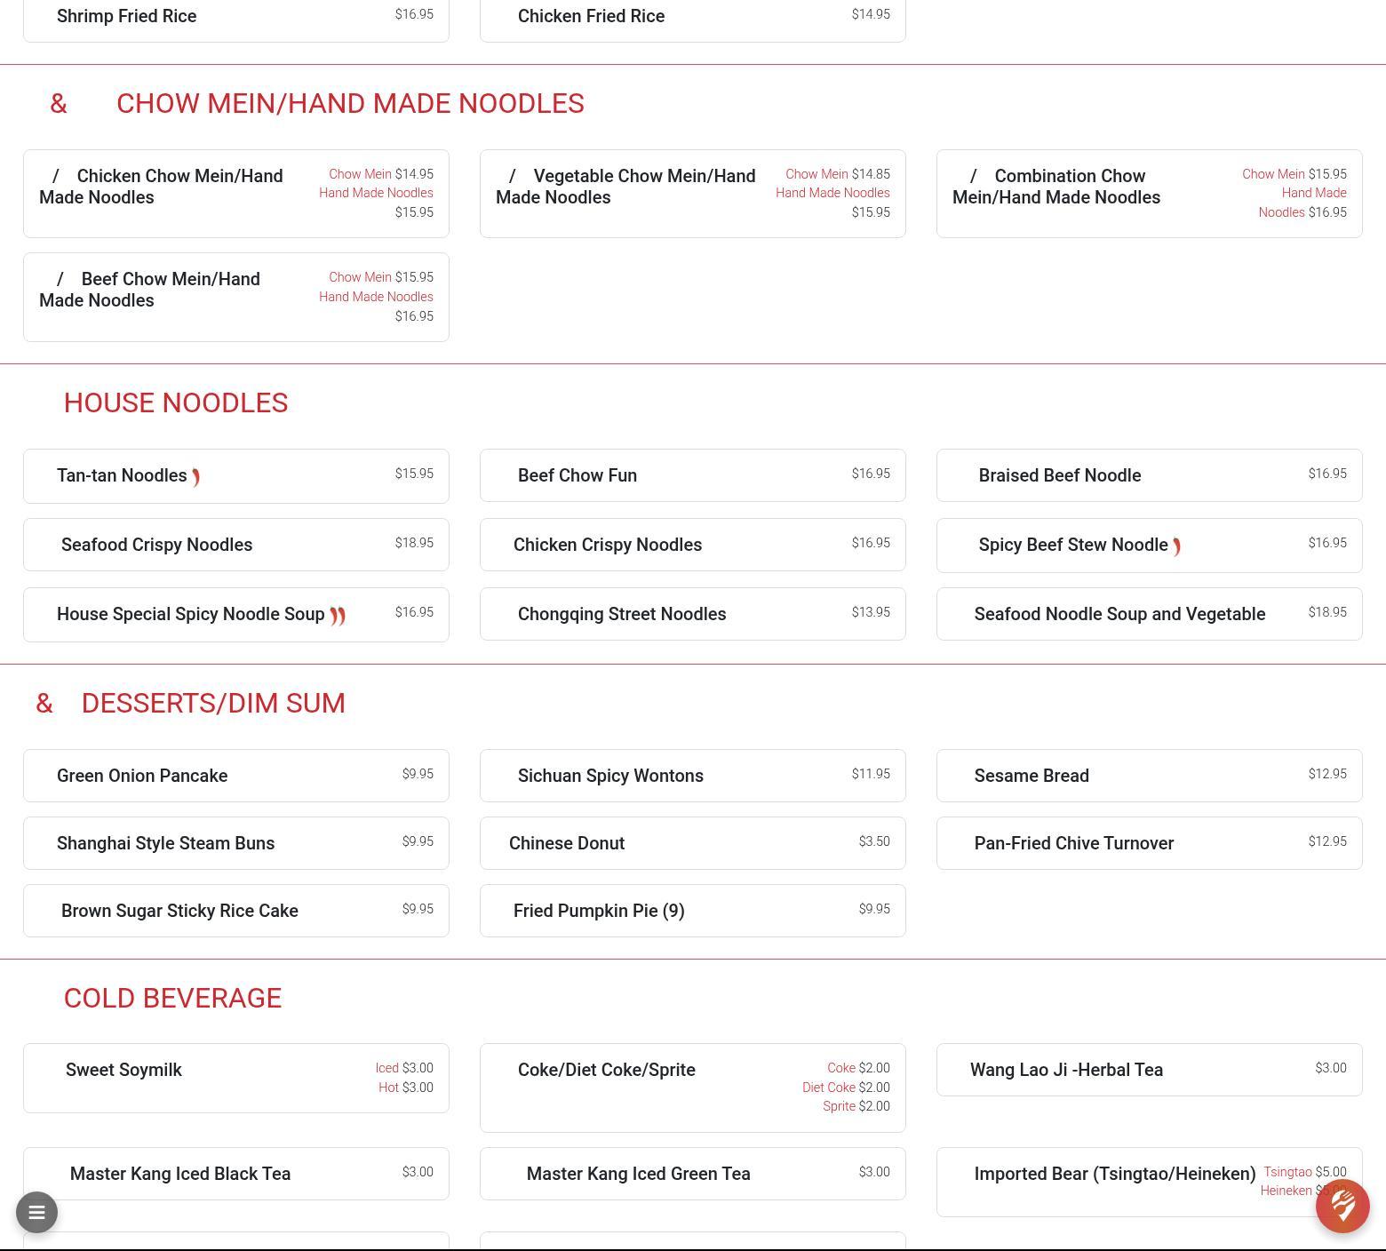
Task: Click the red floating order icon button
Action: coord(1342,1207)
